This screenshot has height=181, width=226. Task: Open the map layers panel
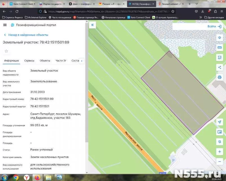click(220, 38)
